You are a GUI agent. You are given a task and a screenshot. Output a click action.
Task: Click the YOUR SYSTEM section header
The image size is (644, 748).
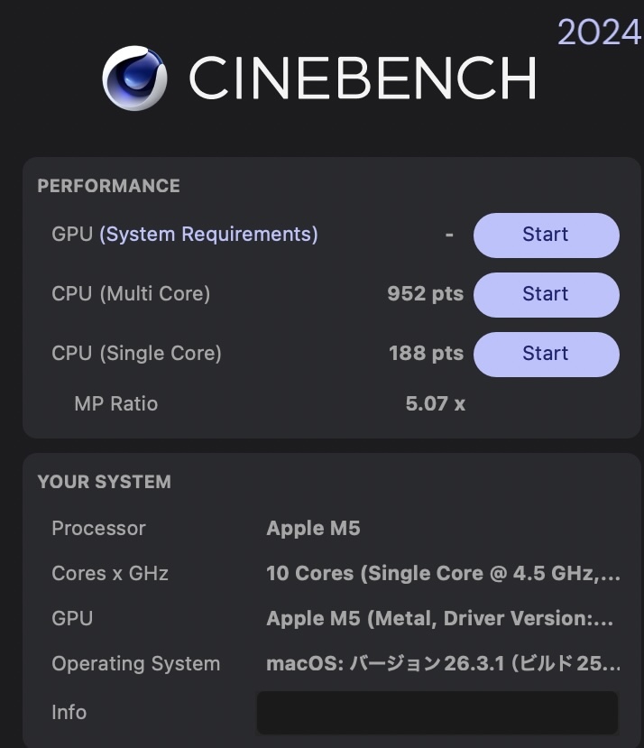103,482
